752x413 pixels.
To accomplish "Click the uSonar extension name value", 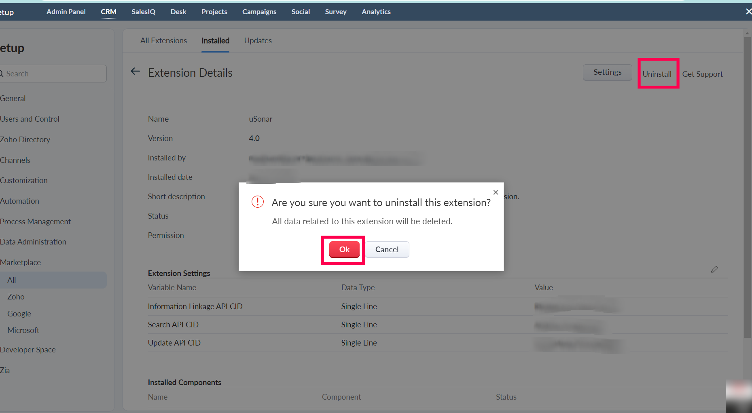I will click(x=261, y=119).
